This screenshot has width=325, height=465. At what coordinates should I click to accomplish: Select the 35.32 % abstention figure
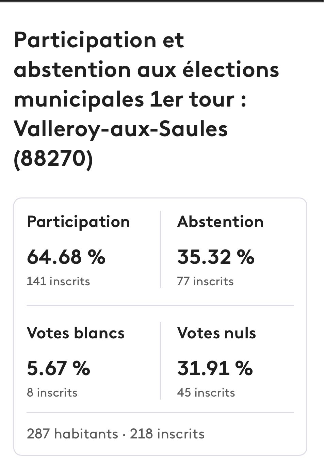pos(216,257)
